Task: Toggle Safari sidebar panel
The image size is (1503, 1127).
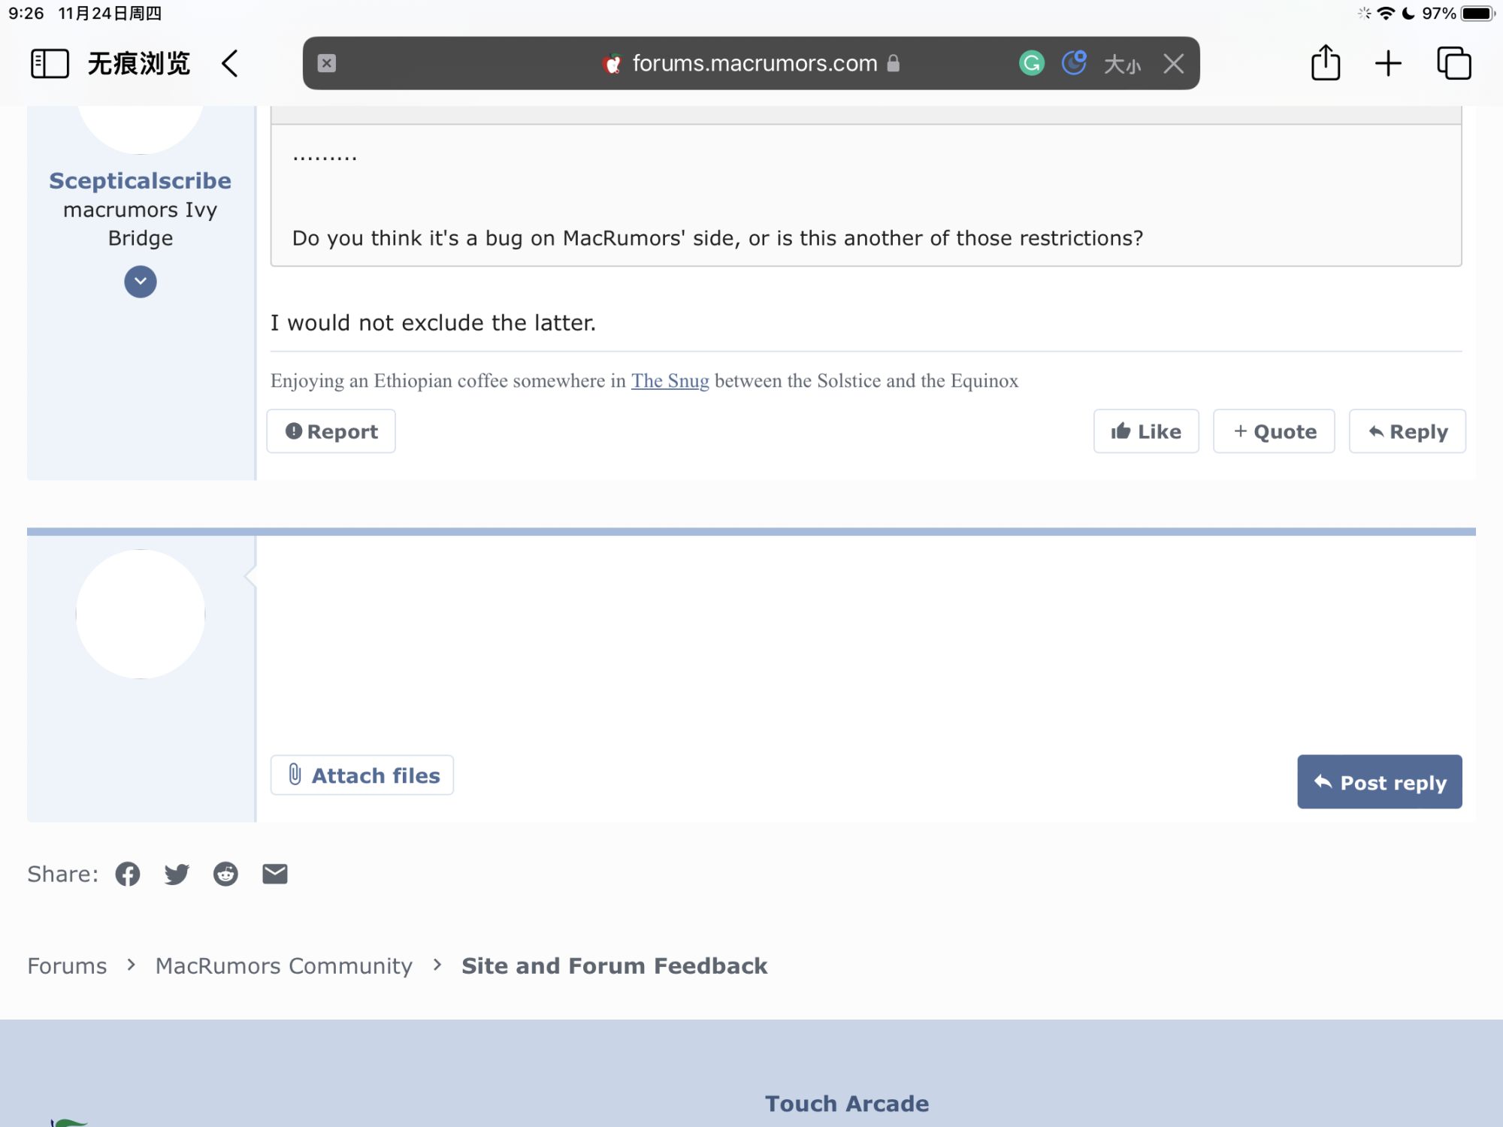Action: [x=50, y=63]
